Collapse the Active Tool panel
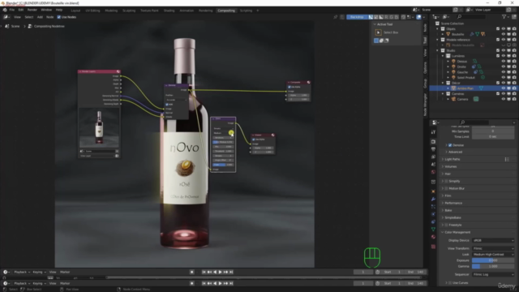The image size is (519, 292). (x=375, y=24)
